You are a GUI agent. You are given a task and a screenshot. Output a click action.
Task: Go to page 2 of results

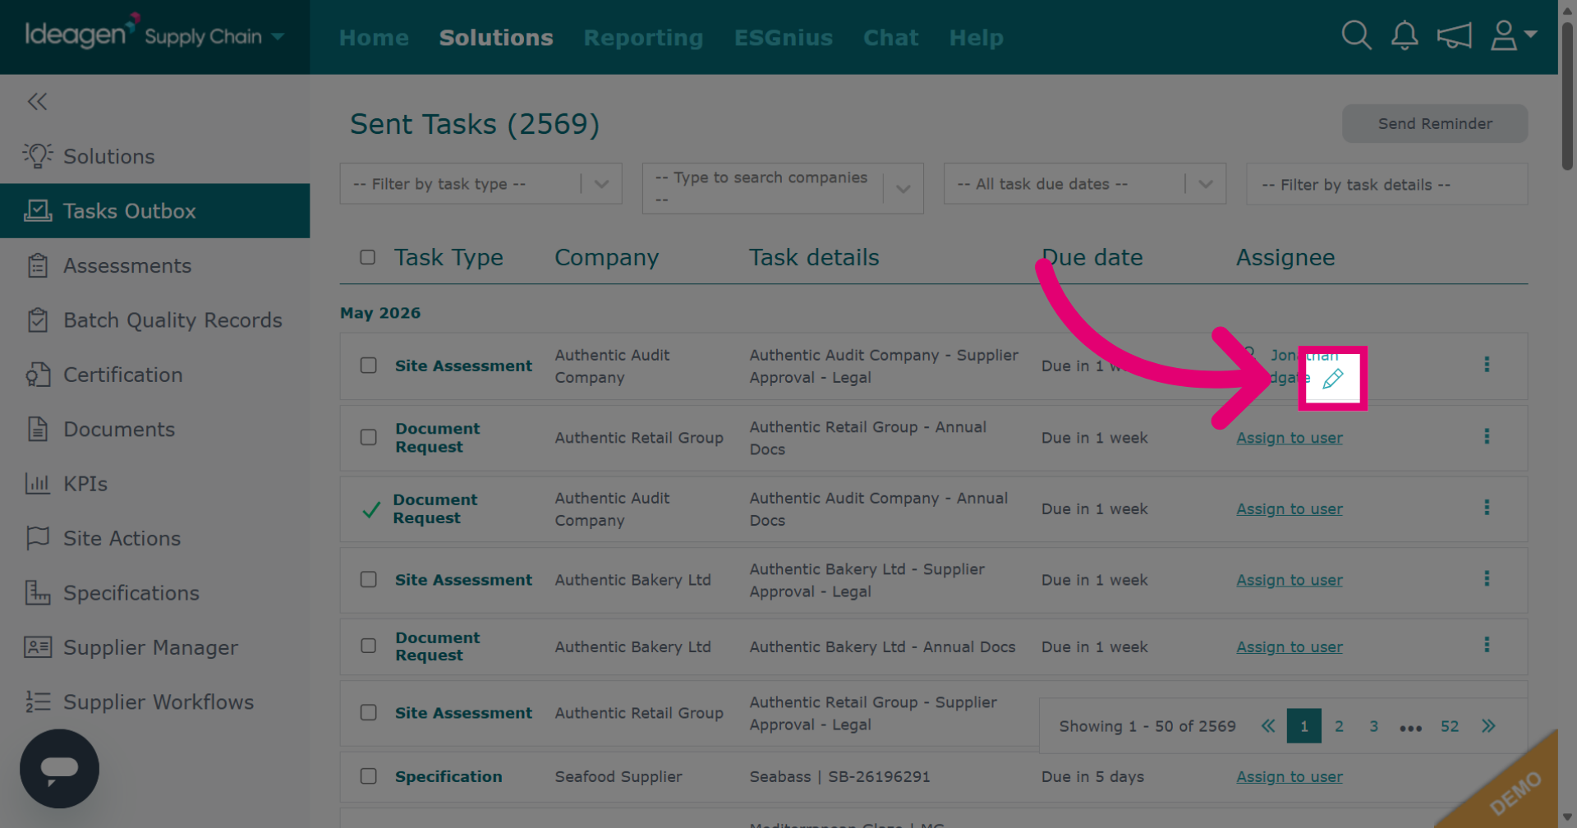point(1339,726)
